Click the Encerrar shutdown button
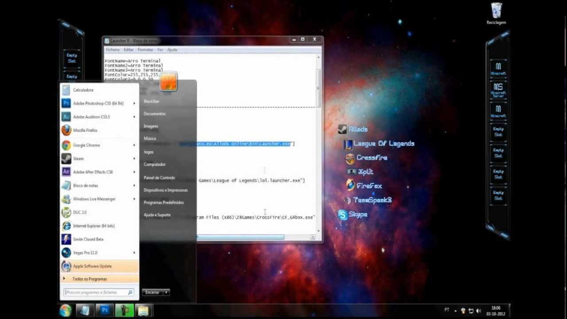 [152, 292]
